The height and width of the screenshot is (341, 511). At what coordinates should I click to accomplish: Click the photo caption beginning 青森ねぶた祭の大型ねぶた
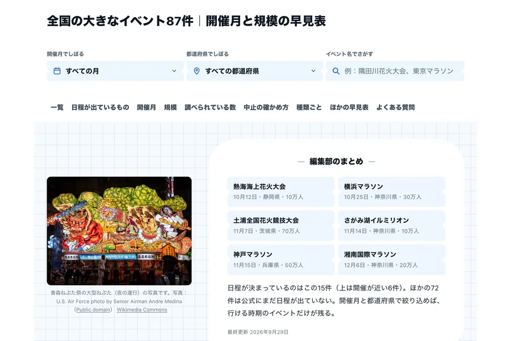pyautogui.click(x=119, y=301)
